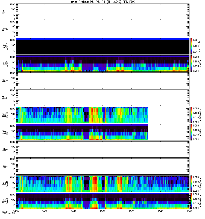Click the 1600 time axis label
Viewport: 205px width, 219px height.
pos(189,211)
